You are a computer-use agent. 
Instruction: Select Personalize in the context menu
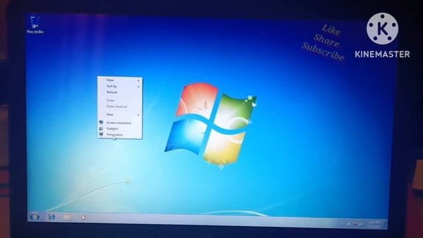pyautogui.click(x=120, y=134)
